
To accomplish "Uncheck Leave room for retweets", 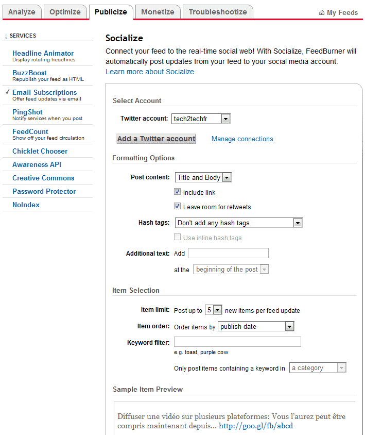I will 178,206.
